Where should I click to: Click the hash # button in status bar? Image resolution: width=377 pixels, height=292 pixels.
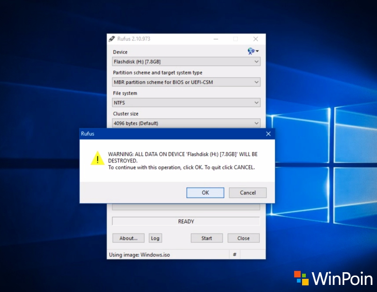235,254
